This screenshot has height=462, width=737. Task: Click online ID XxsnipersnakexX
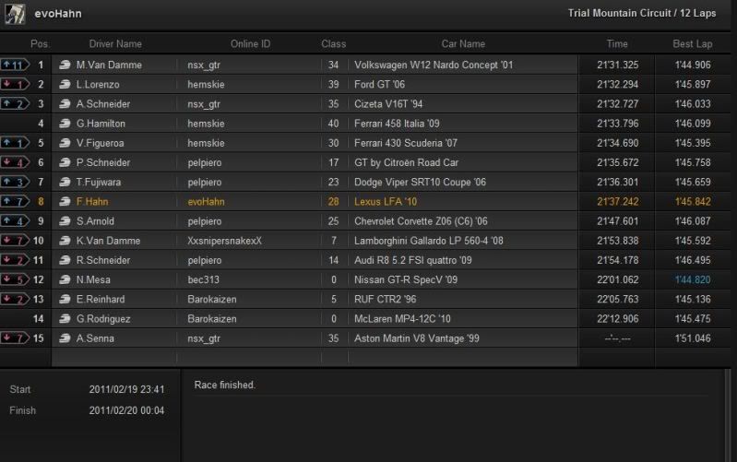pos(225,241)
